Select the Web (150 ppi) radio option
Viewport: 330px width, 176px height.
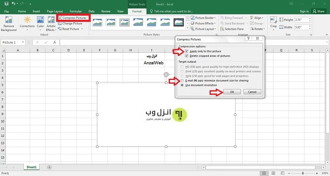[182, 76]
